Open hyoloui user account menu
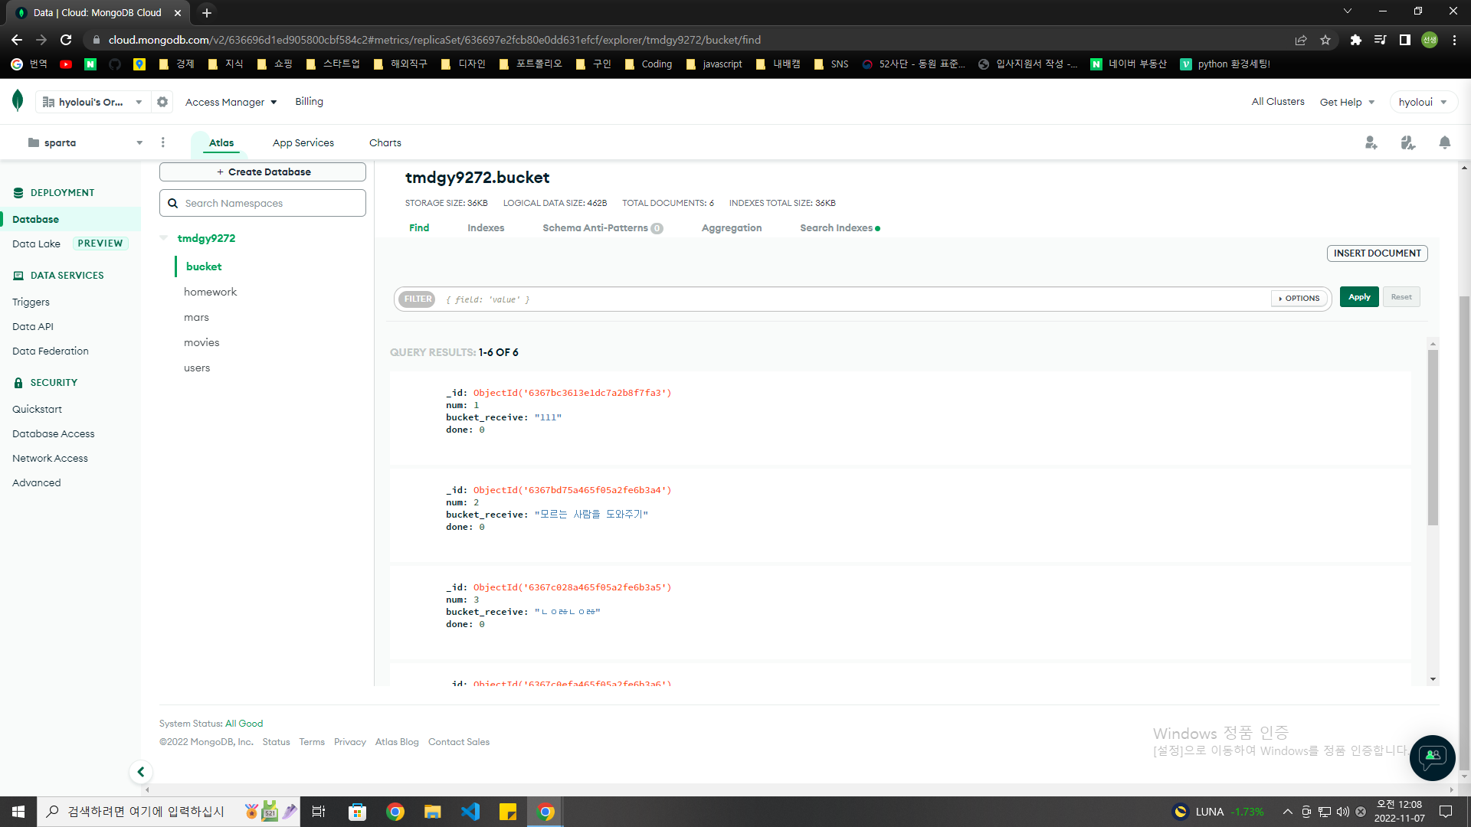The image size is (1471, 827). pyautogui.click(x=1423, y=102)
